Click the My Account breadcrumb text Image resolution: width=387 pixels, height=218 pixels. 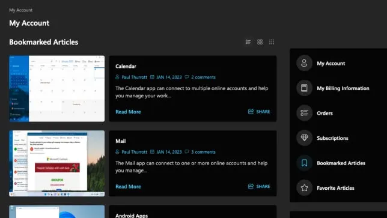tap(20, 10)
